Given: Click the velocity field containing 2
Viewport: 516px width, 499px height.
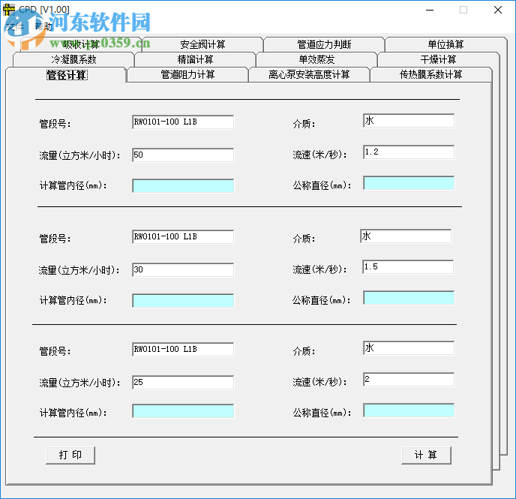Looking at the screenshot, I should tap(409, 380).
